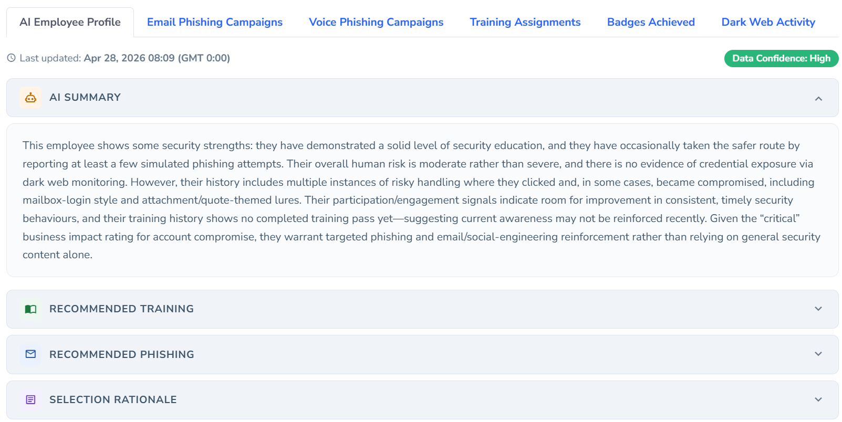Click the envelope Recommended Phishing icon
Image resolution: width=842 pixels, height=422 pixels.
pos(30,354)
